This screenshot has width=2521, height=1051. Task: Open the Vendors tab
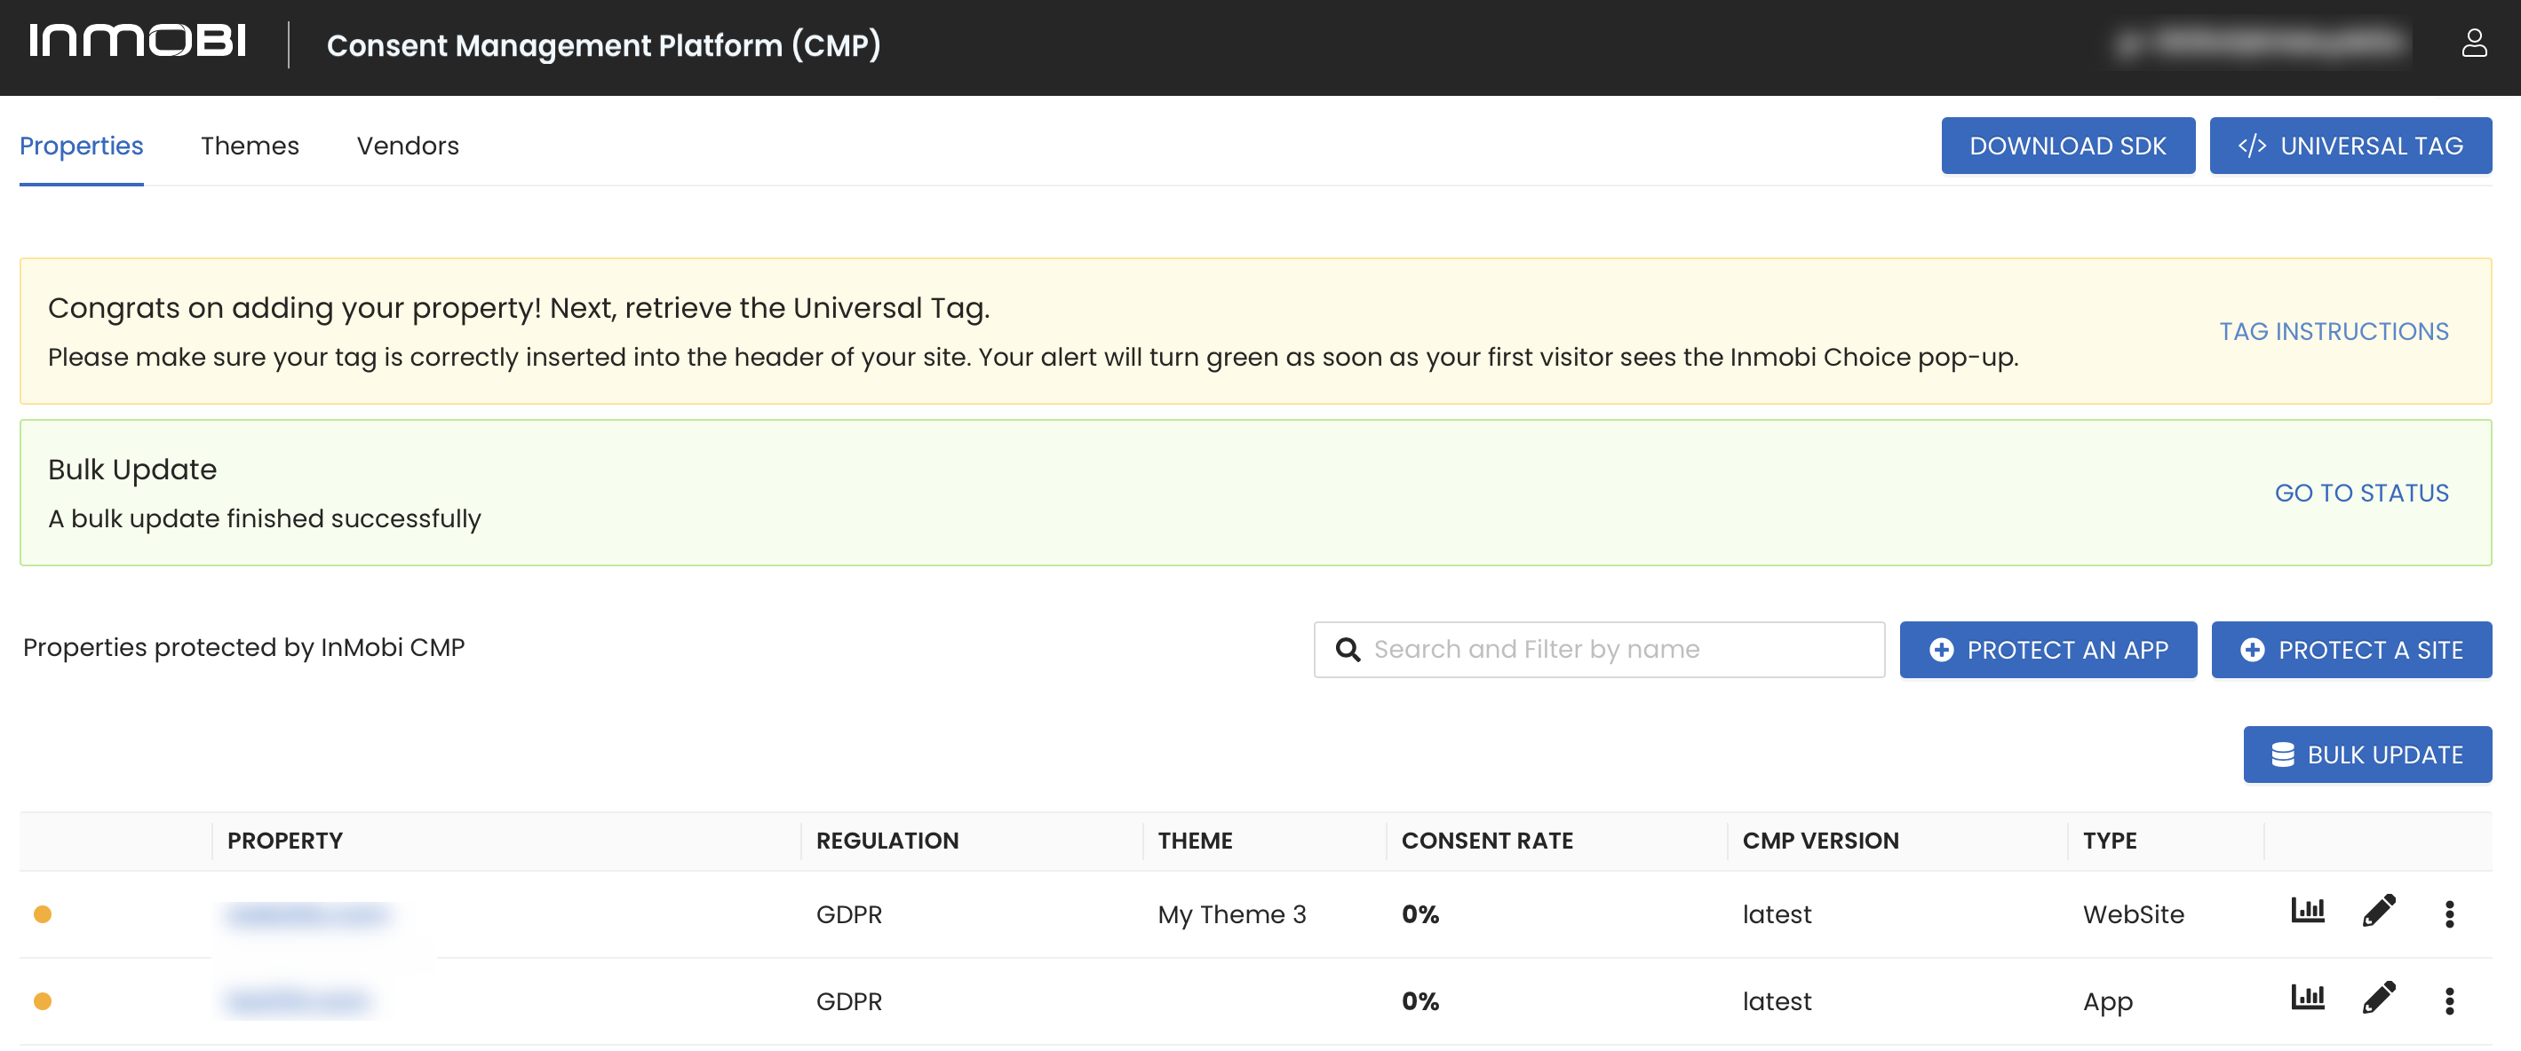(407, 146)
